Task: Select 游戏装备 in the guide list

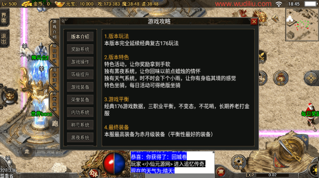Action: point(80,87)
